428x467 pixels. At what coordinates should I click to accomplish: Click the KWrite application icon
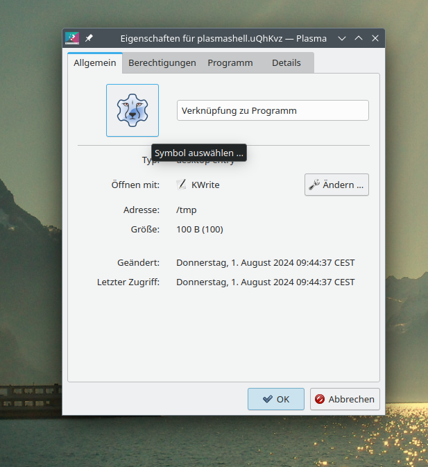[x=181, y=185]
